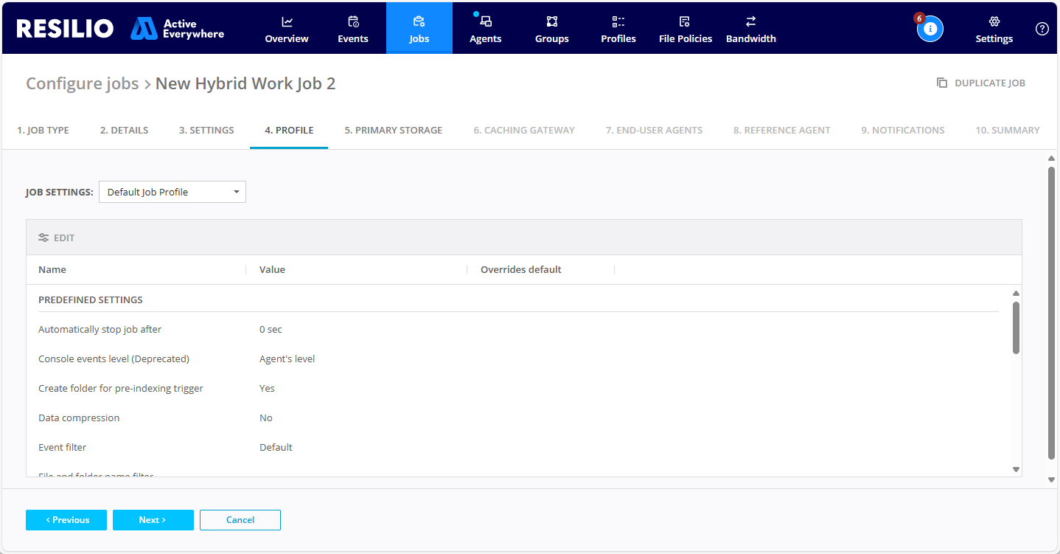Select the 2. Details step tab
The image size is (1060, 554).
pyautogui.click(x=124, y=131)
